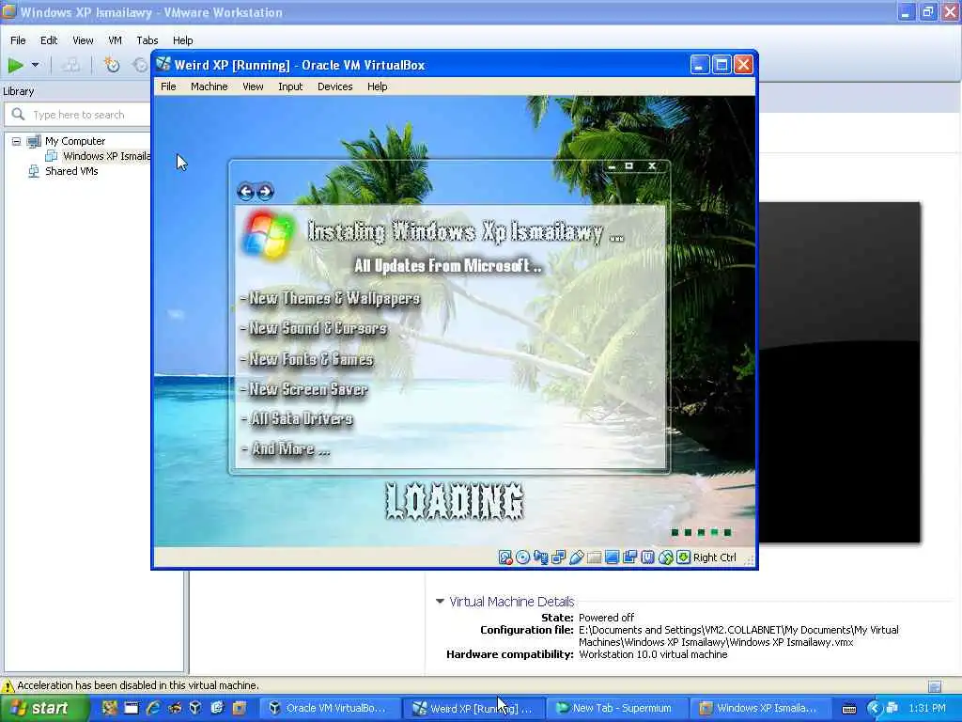Image resolution: width=962 pixels, height=722 pixels.
Task: Click VirtualBox mouse integration status icon
Action: [x=665, y=557]
